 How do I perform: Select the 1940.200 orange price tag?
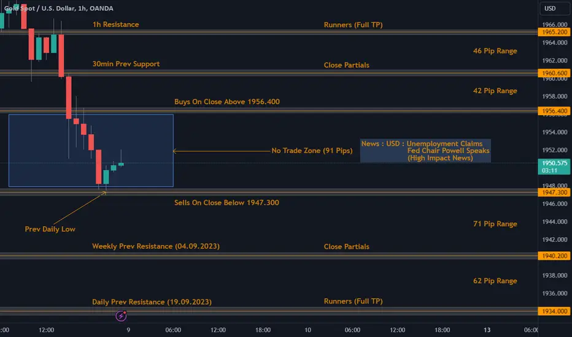(x=554, y=256)
